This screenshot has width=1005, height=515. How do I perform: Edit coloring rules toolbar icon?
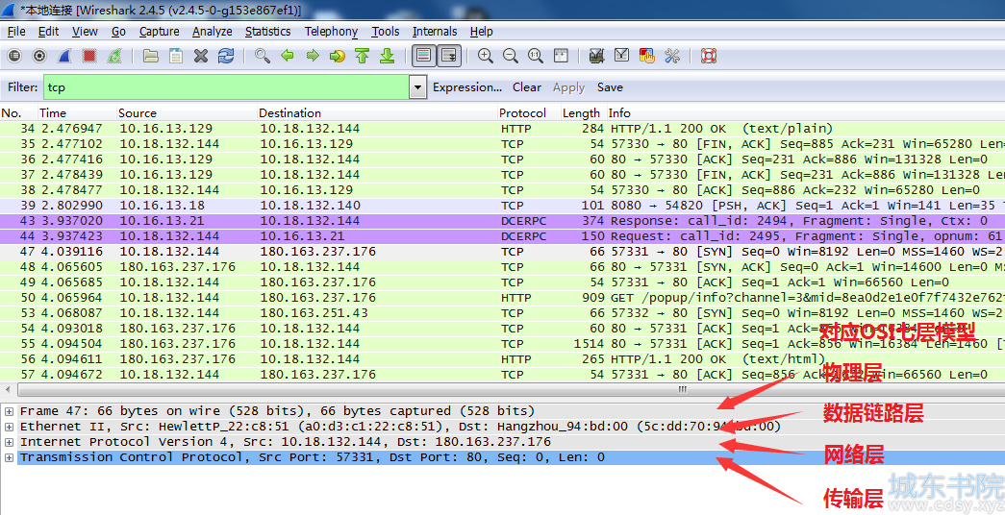point(646,57)
